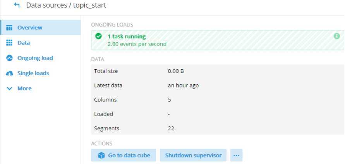Click the Data sources breadcrumb link
This screenshot has width=345, height=164.
point(46,5)
